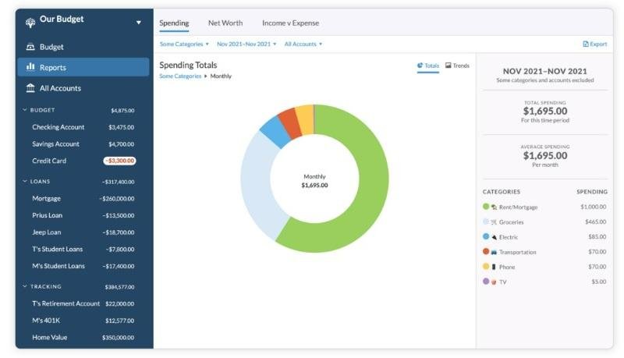Open the Credit Card account

click(x=83, y=161)
